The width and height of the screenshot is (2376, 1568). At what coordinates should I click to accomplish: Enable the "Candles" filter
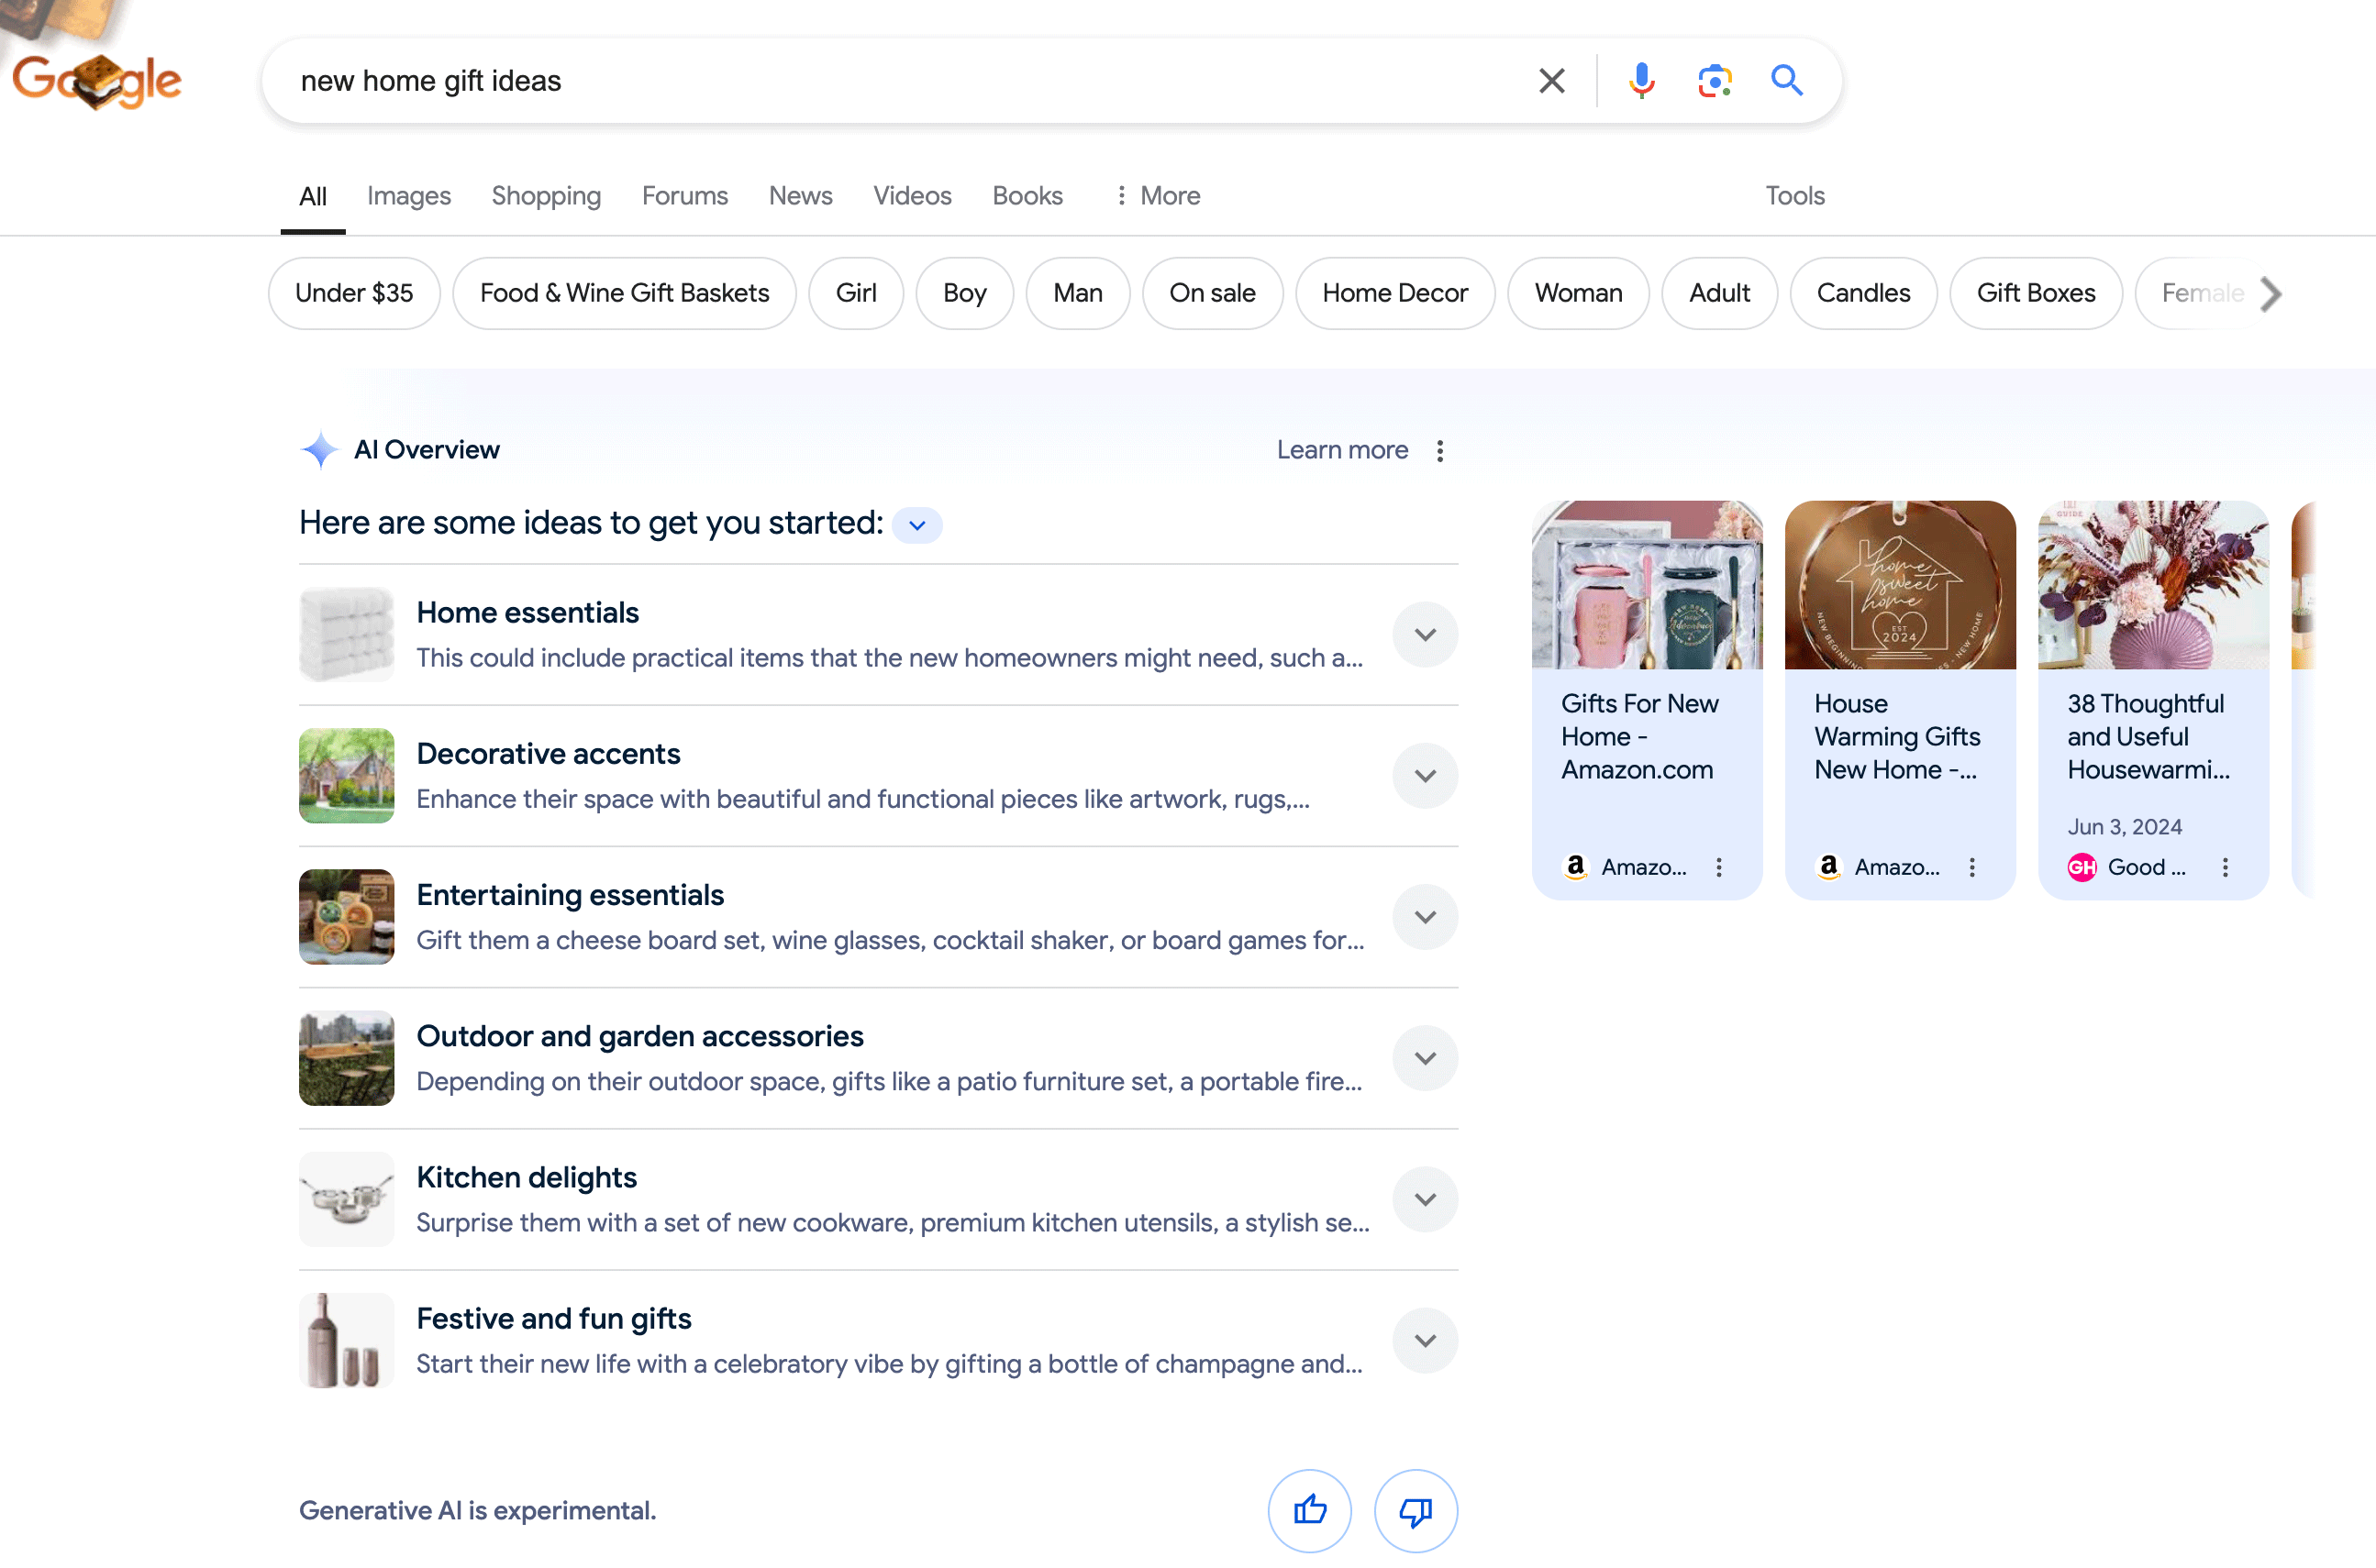pyautogui.click(x=1863, y=293)
